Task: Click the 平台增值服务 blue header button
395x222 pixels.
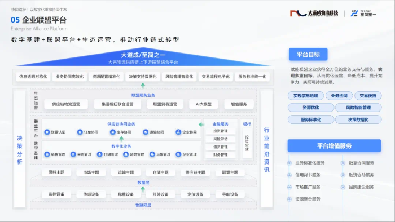Action: point(334,146)
